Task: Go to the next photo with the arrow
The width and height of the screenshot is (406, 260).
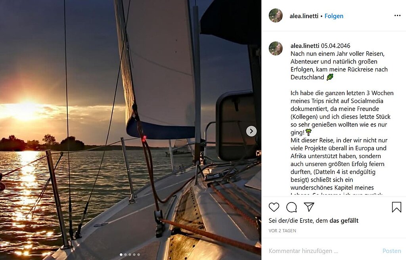Action: point(251,131)
